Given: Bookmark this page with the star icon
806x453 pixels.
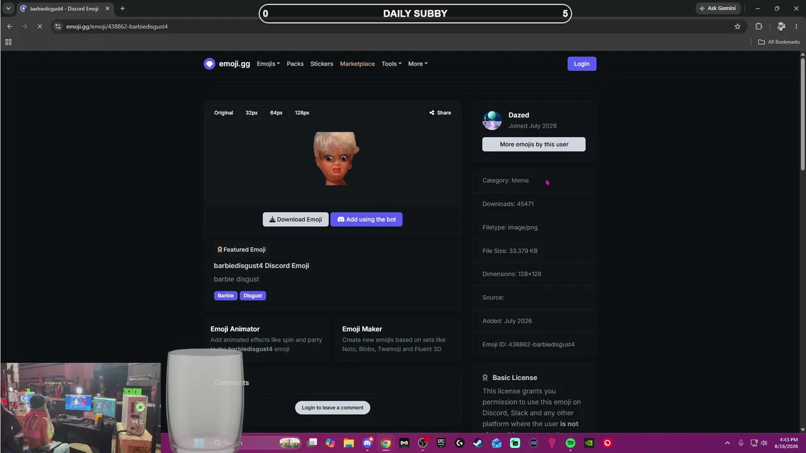Looking at the screenshot, I should tap(737, 26).
